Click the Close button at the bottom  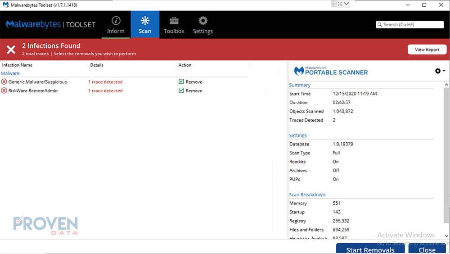427,249
